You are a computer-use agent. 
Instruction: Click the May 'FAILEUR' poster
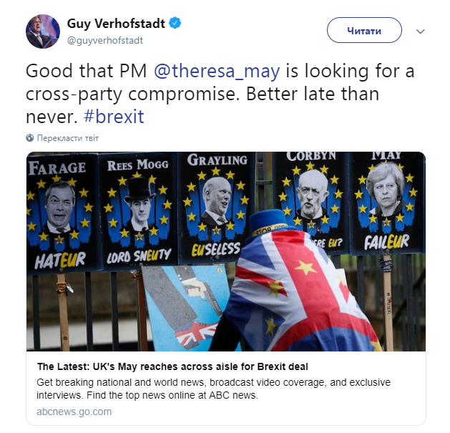386,204
